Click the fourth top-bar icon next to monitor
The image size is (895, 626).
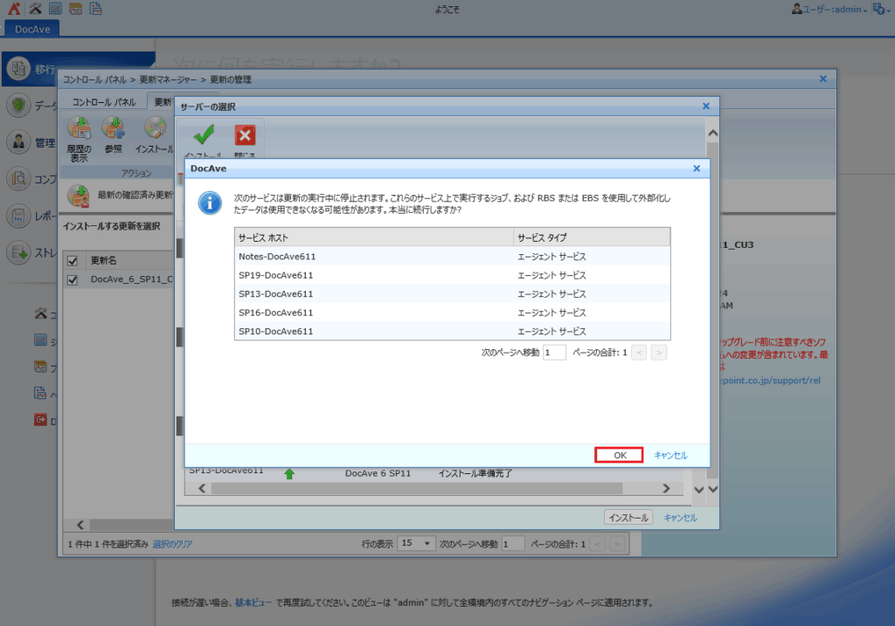(x=75, y=9)
